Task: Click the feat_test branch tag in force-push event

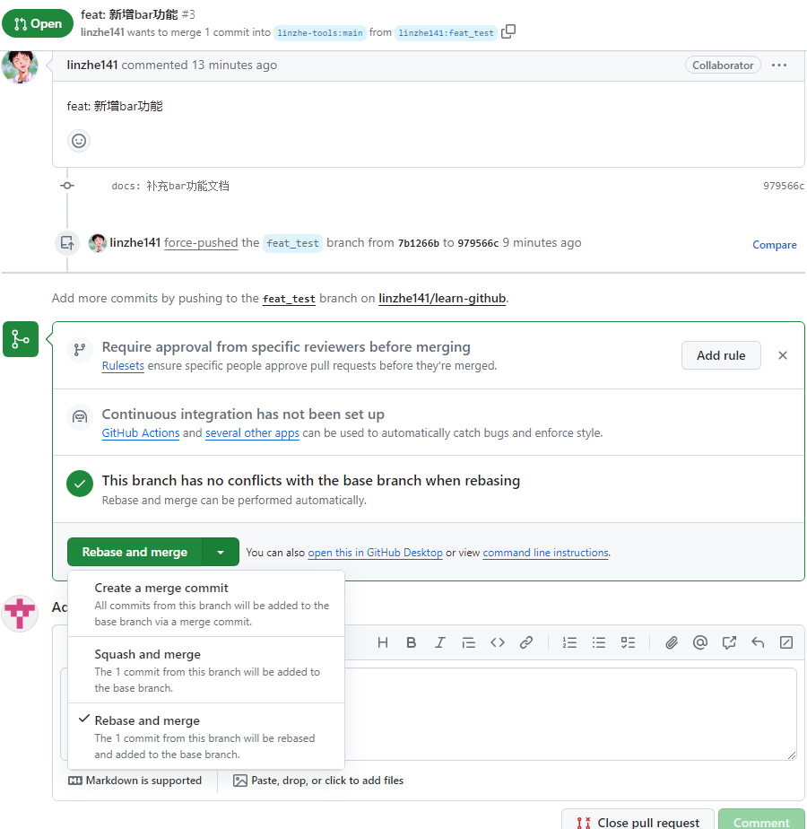Action: [x=293, y=243]
